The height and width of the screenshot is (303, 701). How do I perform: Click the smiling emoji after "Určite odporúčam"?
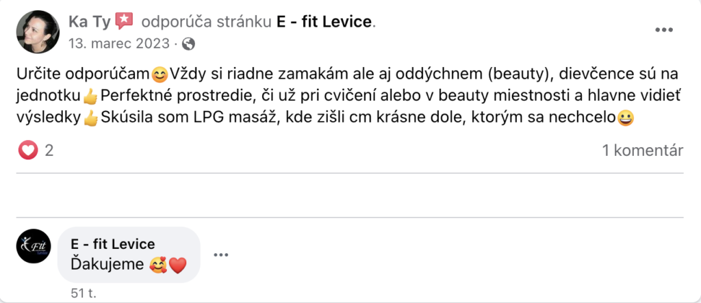(x=160, y=71)
